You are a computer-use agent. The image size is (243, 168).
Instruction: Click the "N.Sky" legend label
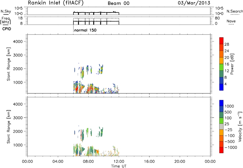pyautogui.click(x=6, y=11)
